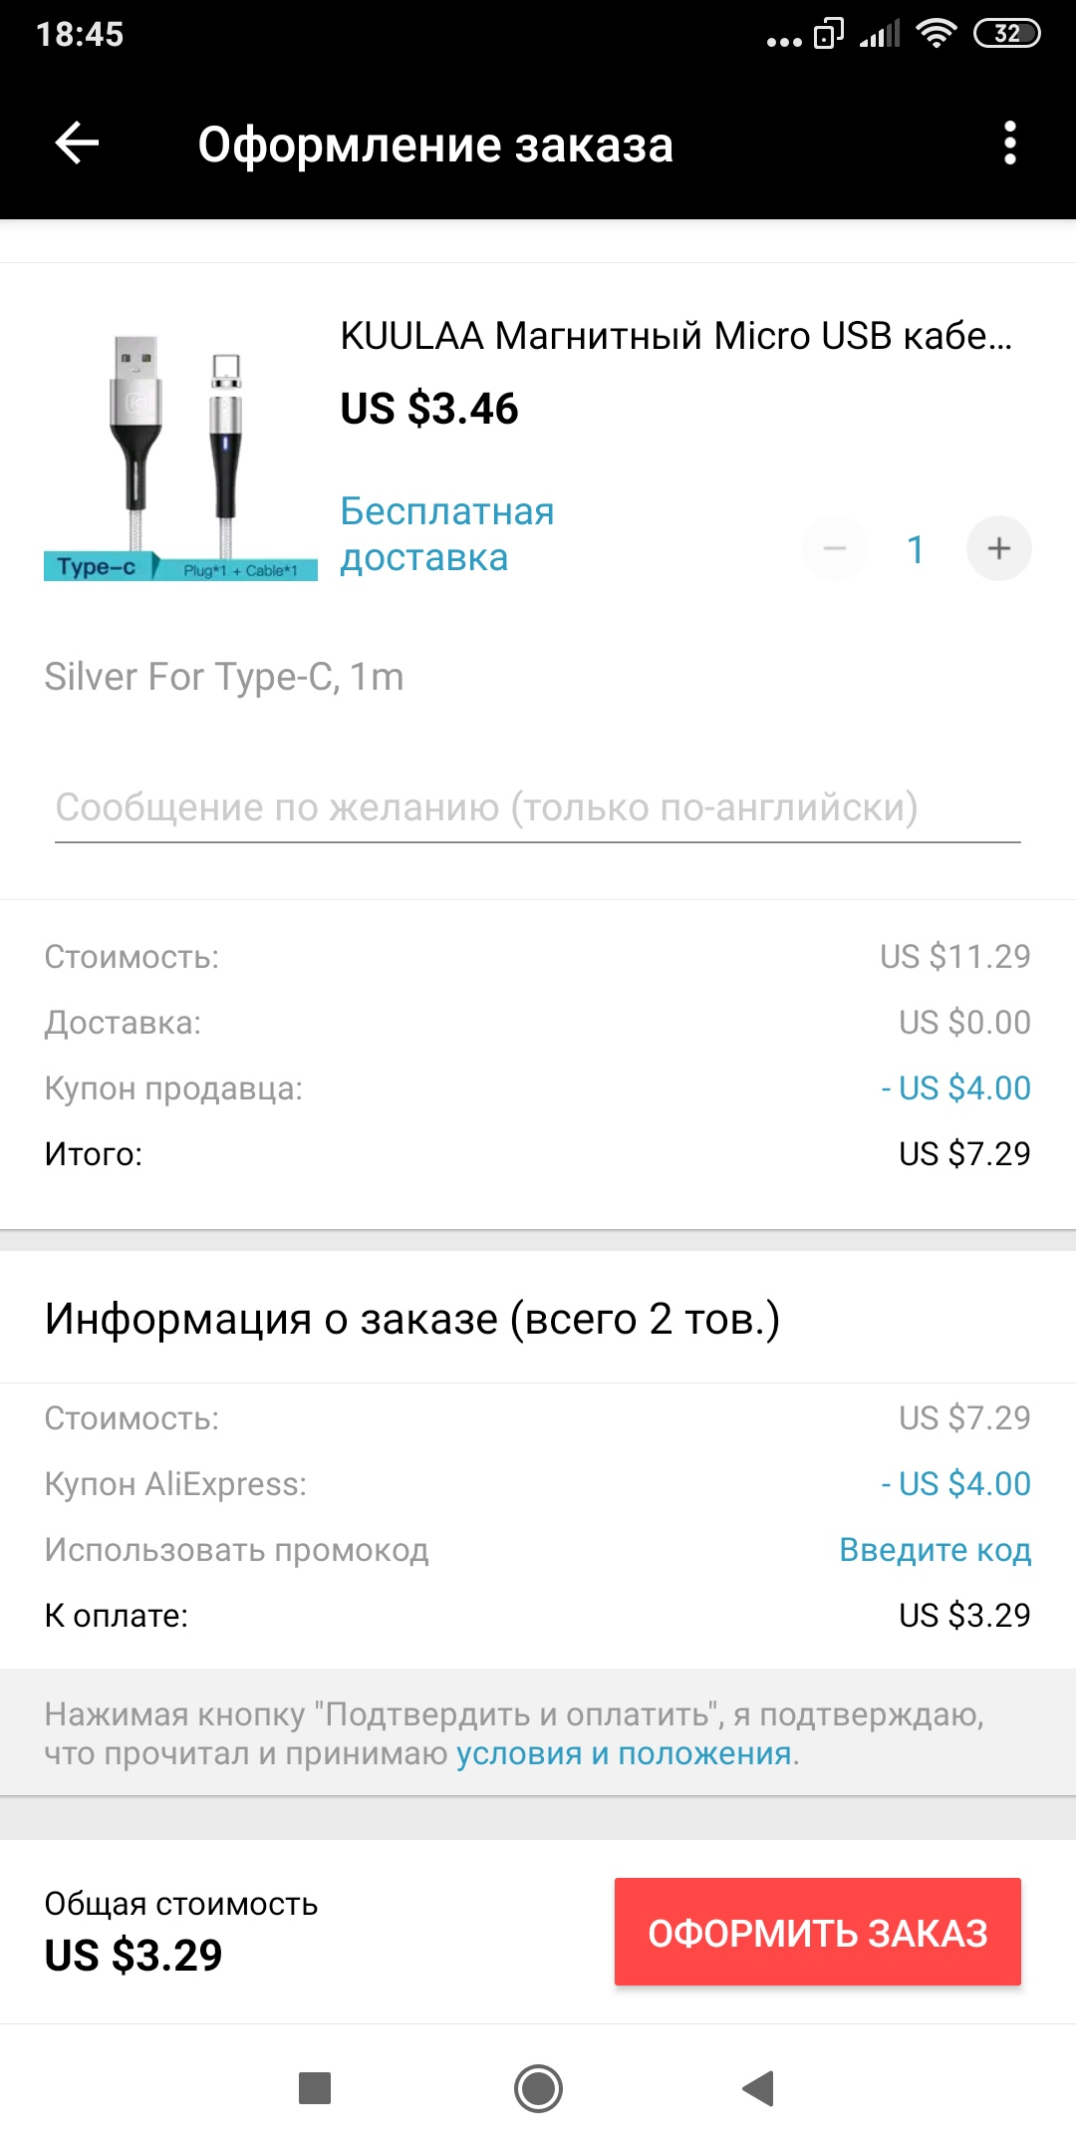Tap the Android home circle button
The width and height of the screenshot is (1076, 2153).
[x=538, y=2087]
